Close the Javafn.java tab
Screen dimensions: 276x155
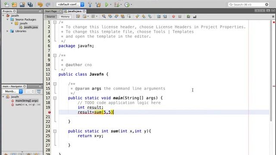click(x=84, y=11)
